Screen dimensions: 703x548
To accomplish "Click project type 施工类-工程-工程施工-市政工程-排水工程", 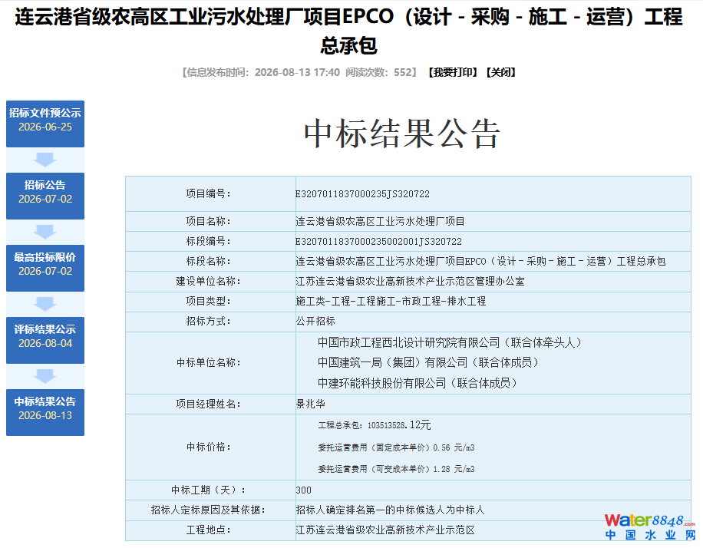I will pos(391,302).
